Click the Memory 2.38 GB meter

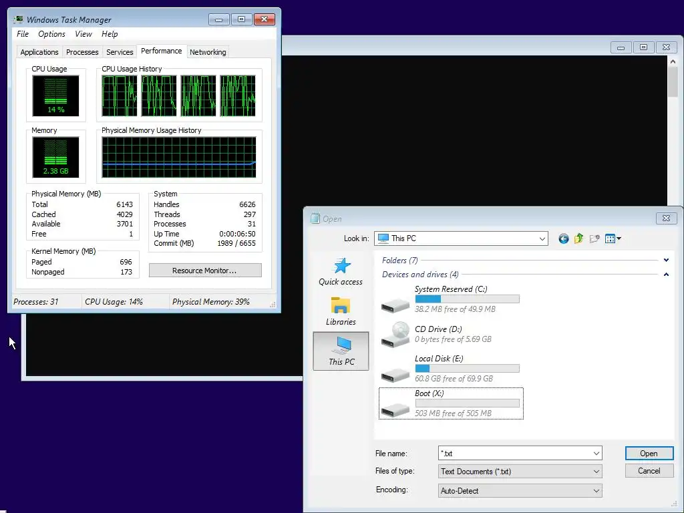pos(55,157)
